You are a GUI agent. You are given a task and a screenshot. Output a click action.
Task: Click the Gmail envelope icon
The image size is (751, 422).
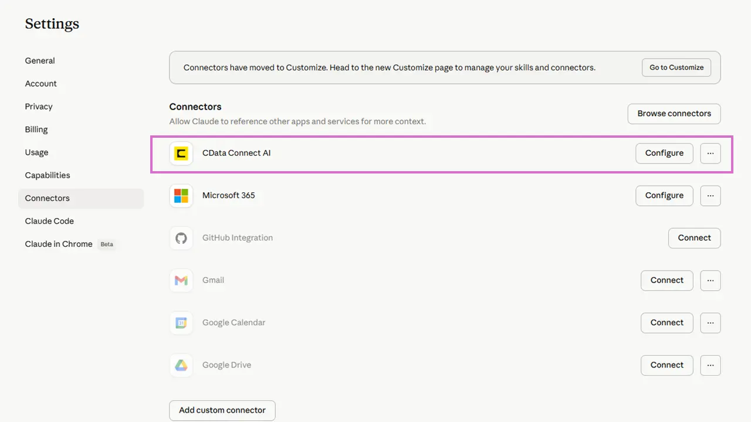tap(181, 280)
